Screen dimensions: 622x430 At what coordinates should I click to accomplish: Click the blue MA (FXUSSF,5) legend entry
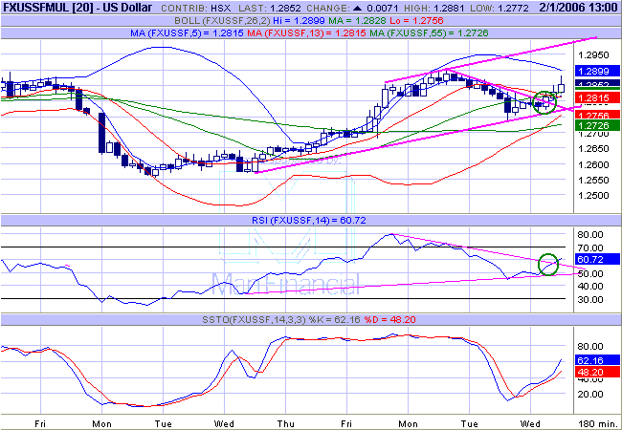(187, 33)
